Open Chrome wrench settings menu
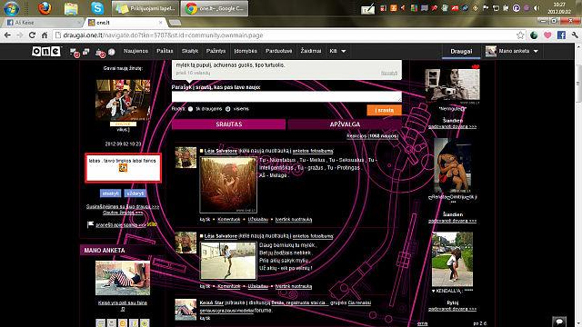Image resolution: width=582 pixels, height=327 pixels. coord(575,35)
